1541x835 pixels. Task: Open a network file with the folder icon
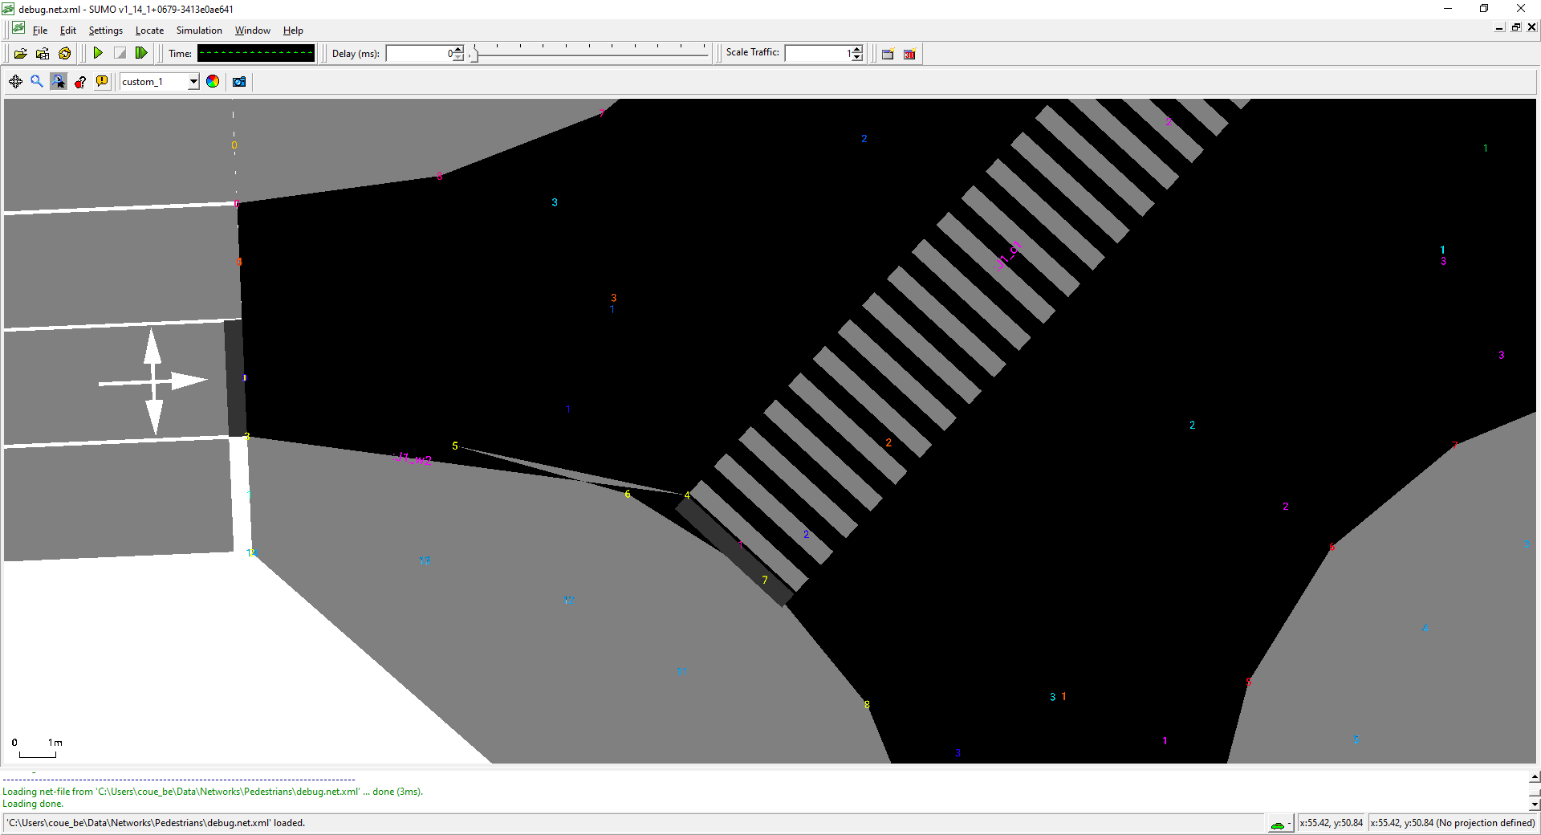pyautogui.click(x=21, y=53)
